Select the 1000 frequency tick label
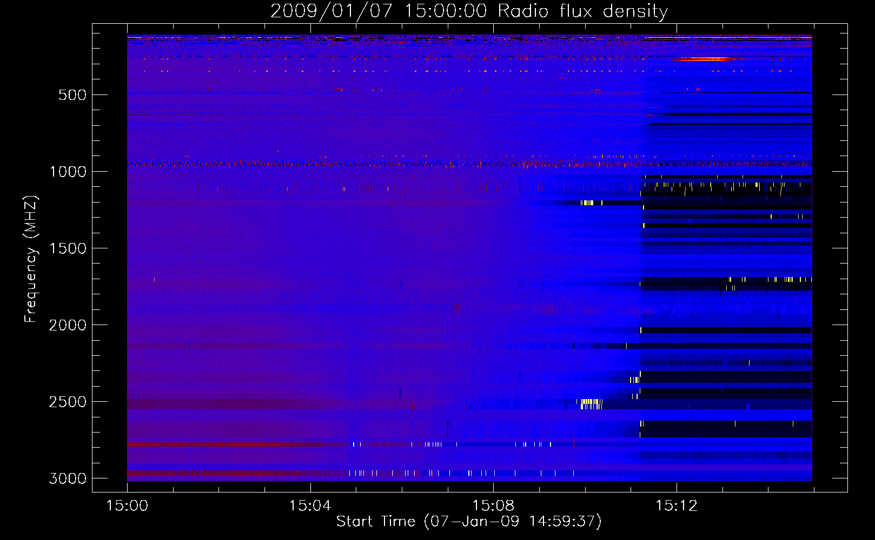This screenshot has height=540, width=875. (x=68, y=172)
